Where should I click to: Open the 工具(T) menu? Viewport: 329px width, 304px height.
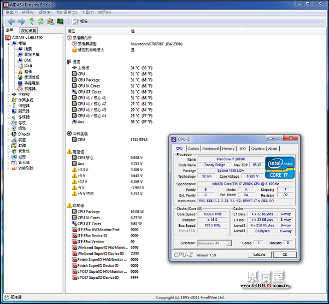pos(87,11)
